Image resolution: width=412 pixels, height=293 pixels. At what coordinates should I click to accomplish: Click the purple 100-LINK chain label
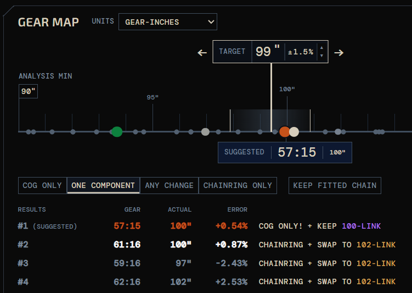[362, 226]
